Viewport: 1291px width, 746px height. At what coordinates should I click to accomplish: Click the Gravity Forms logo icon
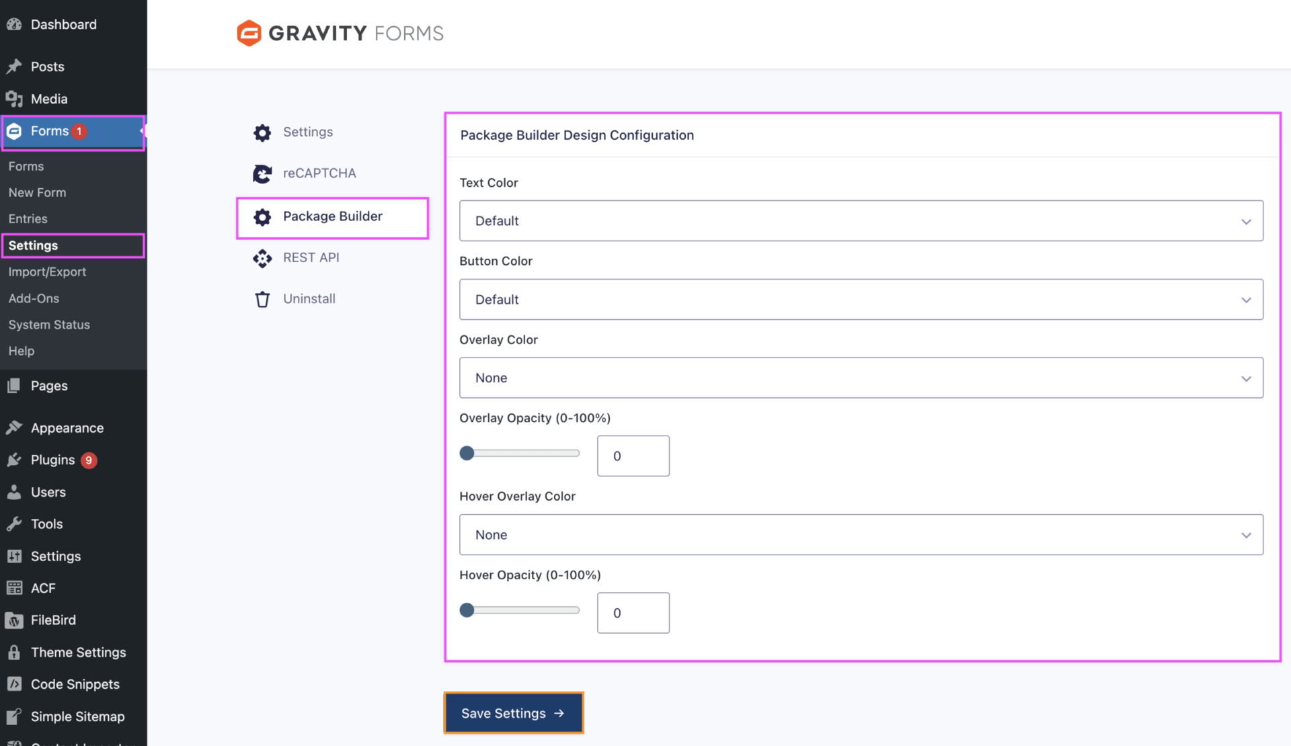[249, 33]
